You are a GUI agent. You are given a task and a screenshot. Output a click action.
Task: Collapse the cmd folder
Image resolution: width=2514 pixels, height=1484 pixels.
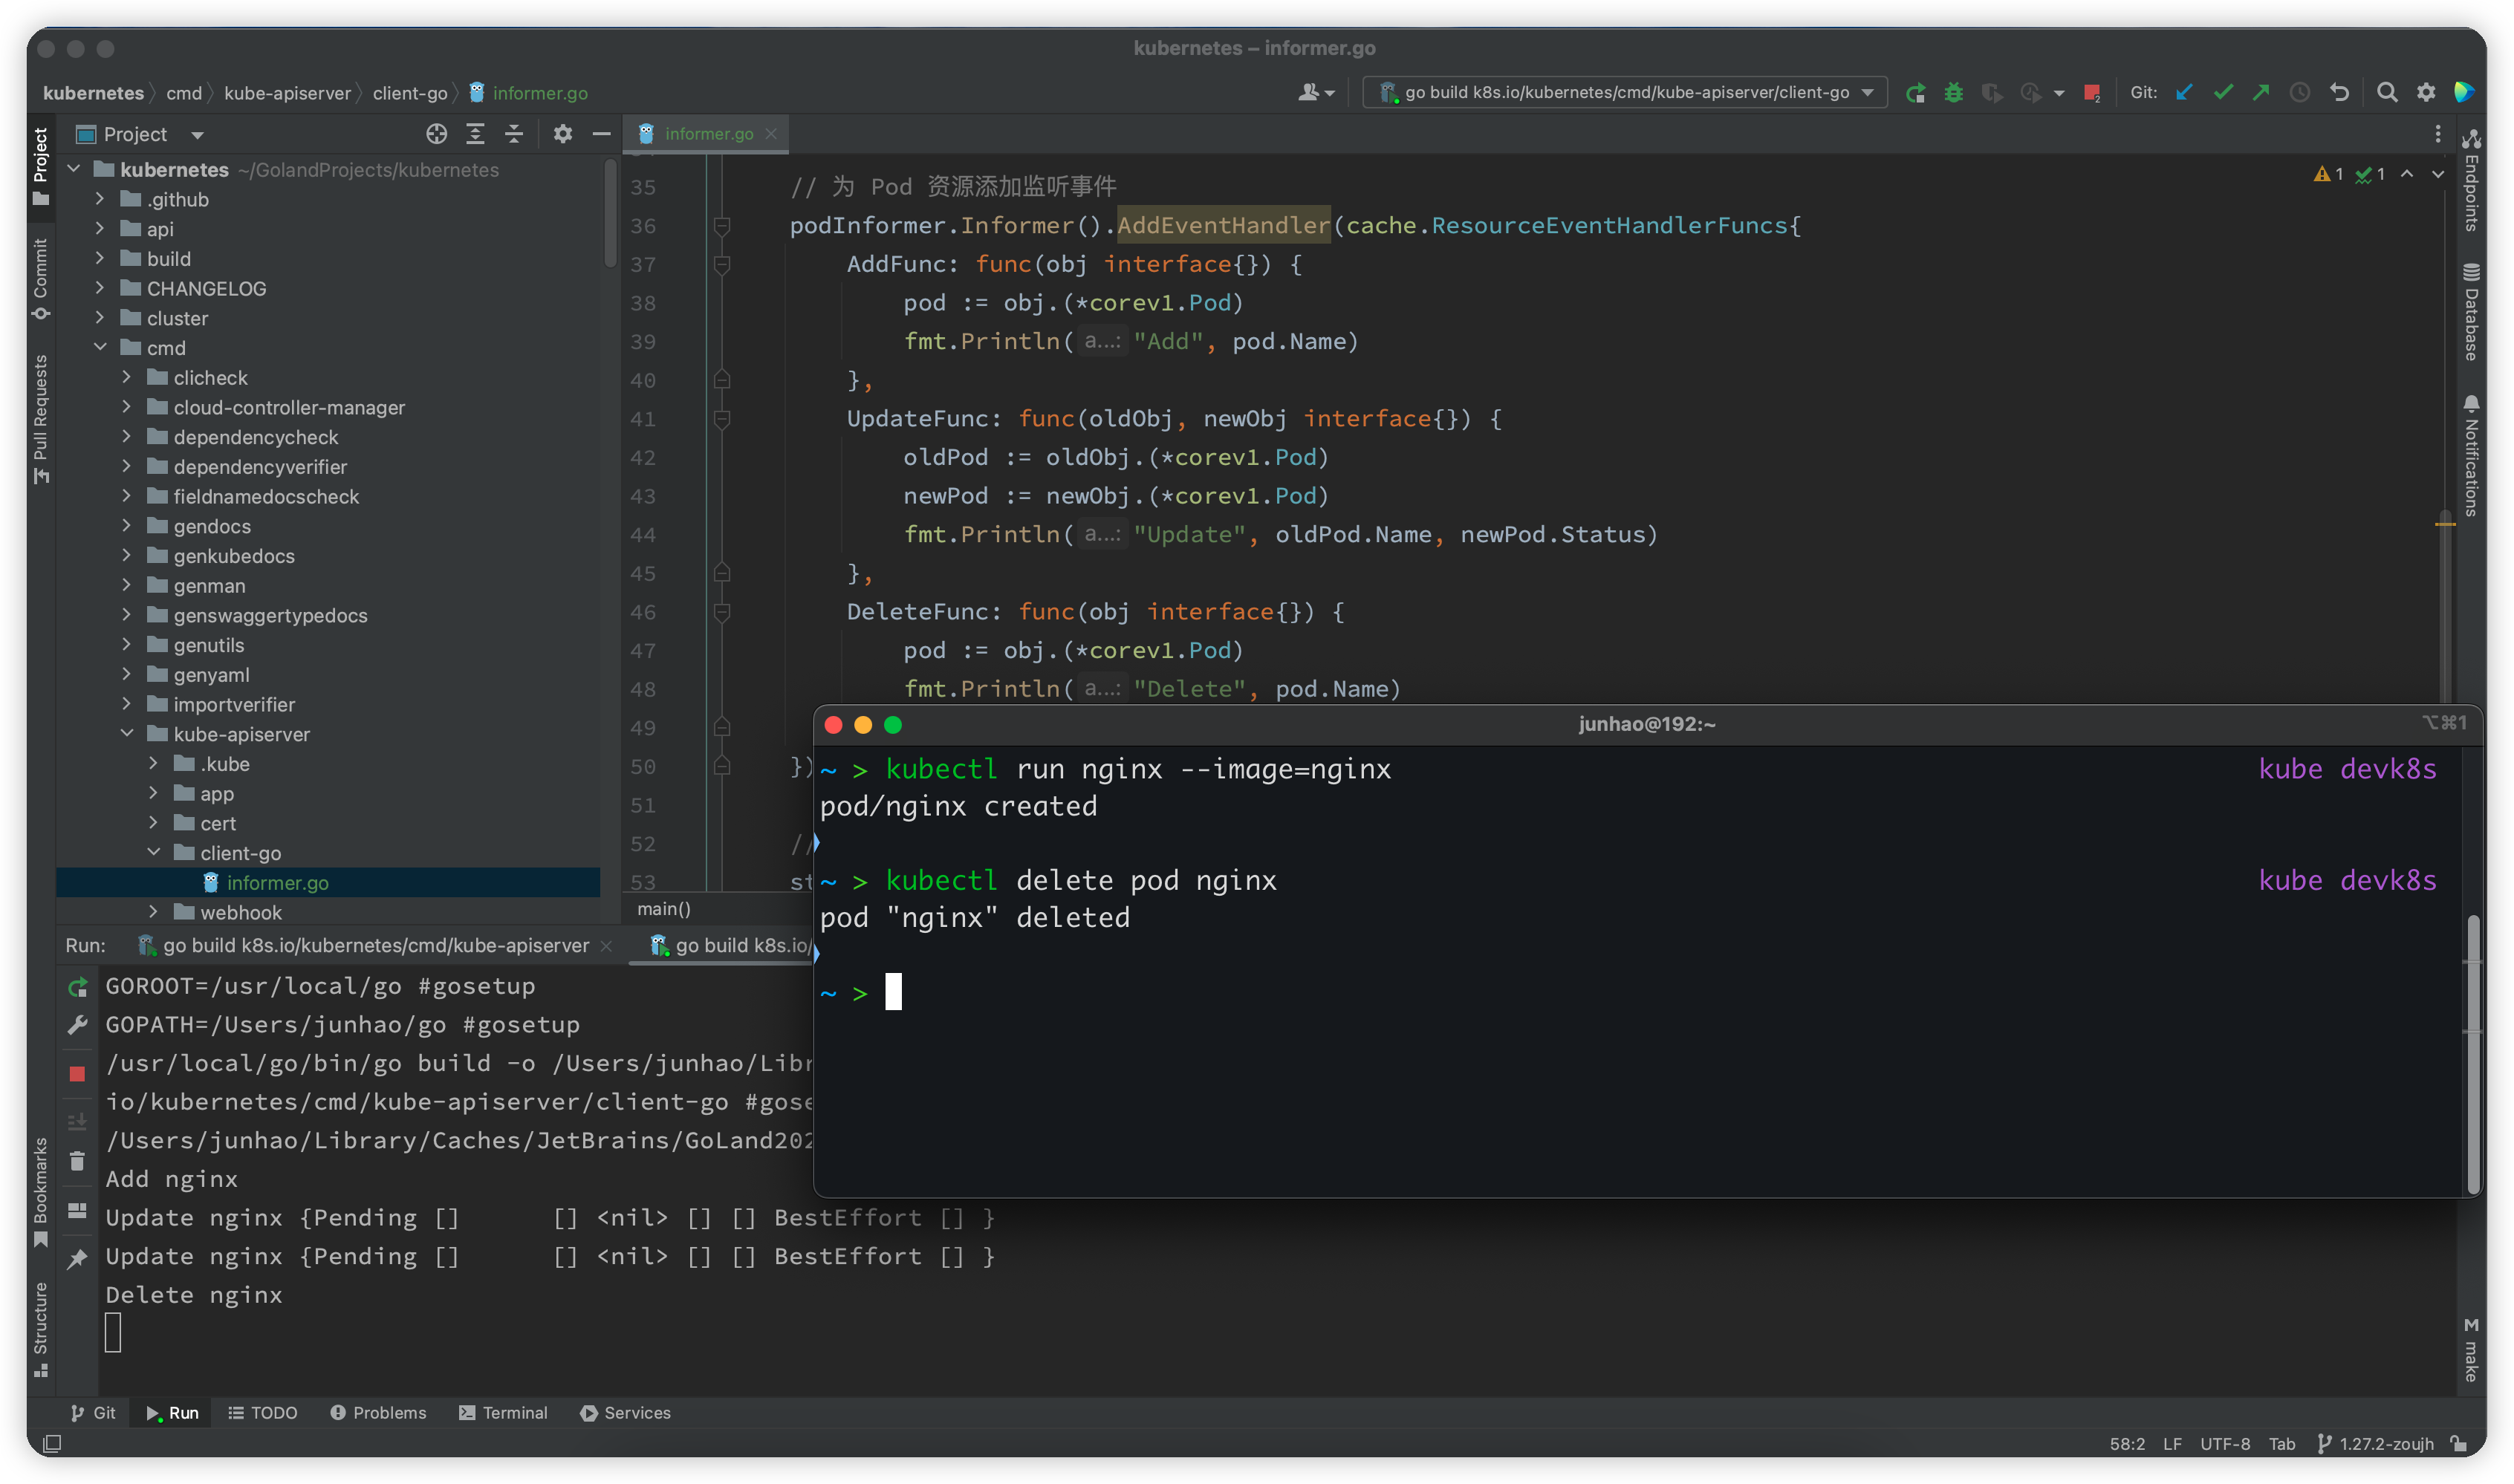coord(100,347)
